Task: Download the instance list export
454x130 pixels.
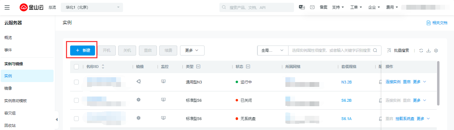Action: [x=428, y=50]
